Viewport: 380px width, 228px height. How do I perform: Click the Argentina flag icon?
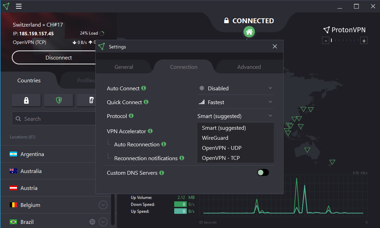click(14, 154)
